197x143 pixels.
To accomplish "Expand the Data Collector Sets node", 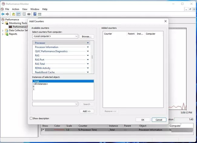I will pyautogui.click(x=3, y=30).
